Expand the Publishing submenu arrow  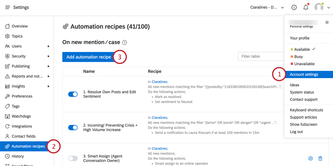[x=49, y=66]
